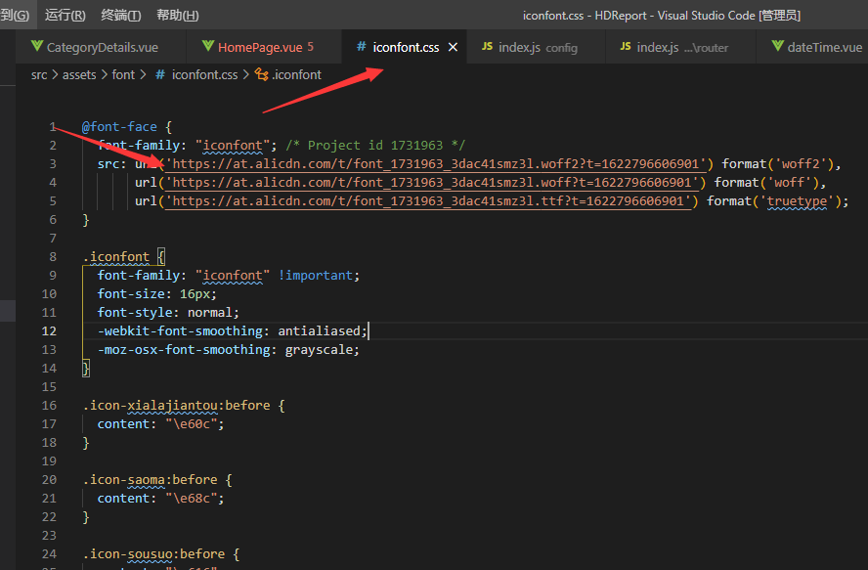Click line number 20 in gutter
Viewport: 868px width, 570px height.
[49, 480]
